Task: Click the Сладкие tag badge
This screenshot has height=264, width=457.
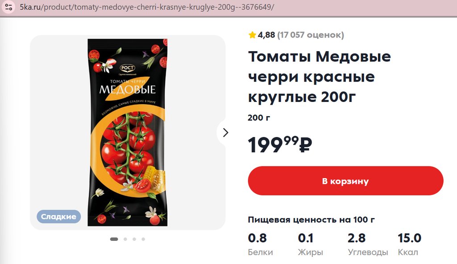Action: pyautogui.click(x=58, y=217)
